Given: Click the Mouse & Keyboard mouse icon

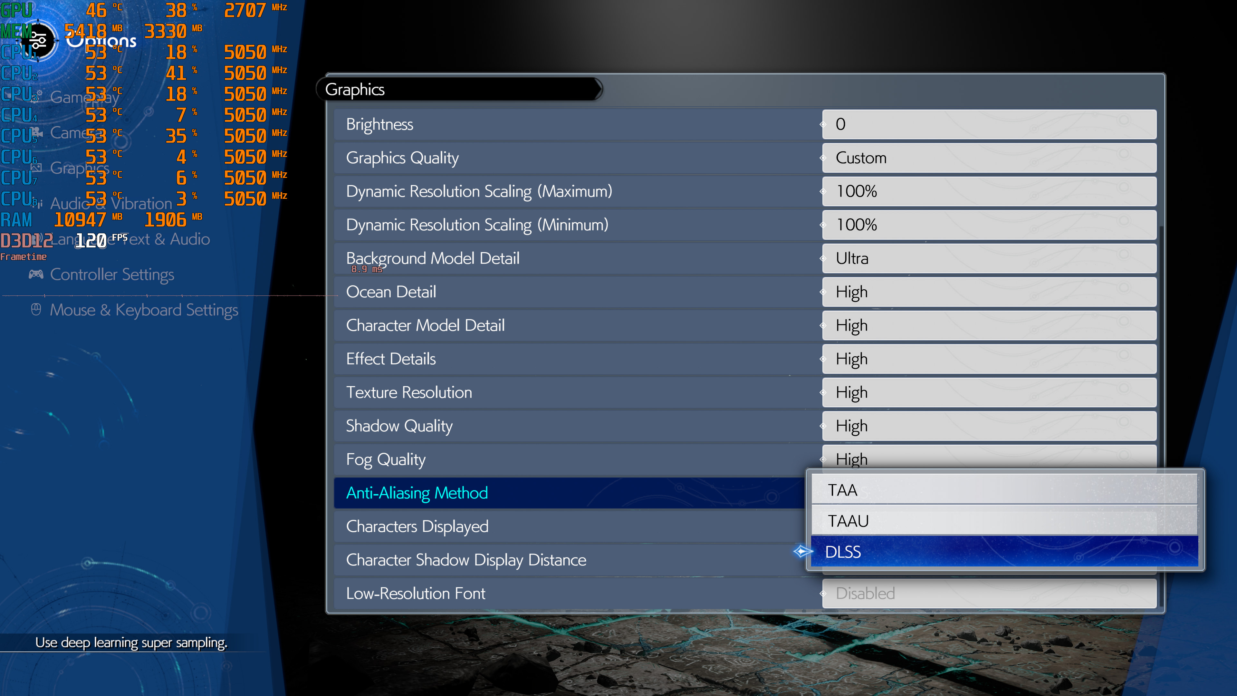Looking at the screenshot, I should [x=36, y=309].
